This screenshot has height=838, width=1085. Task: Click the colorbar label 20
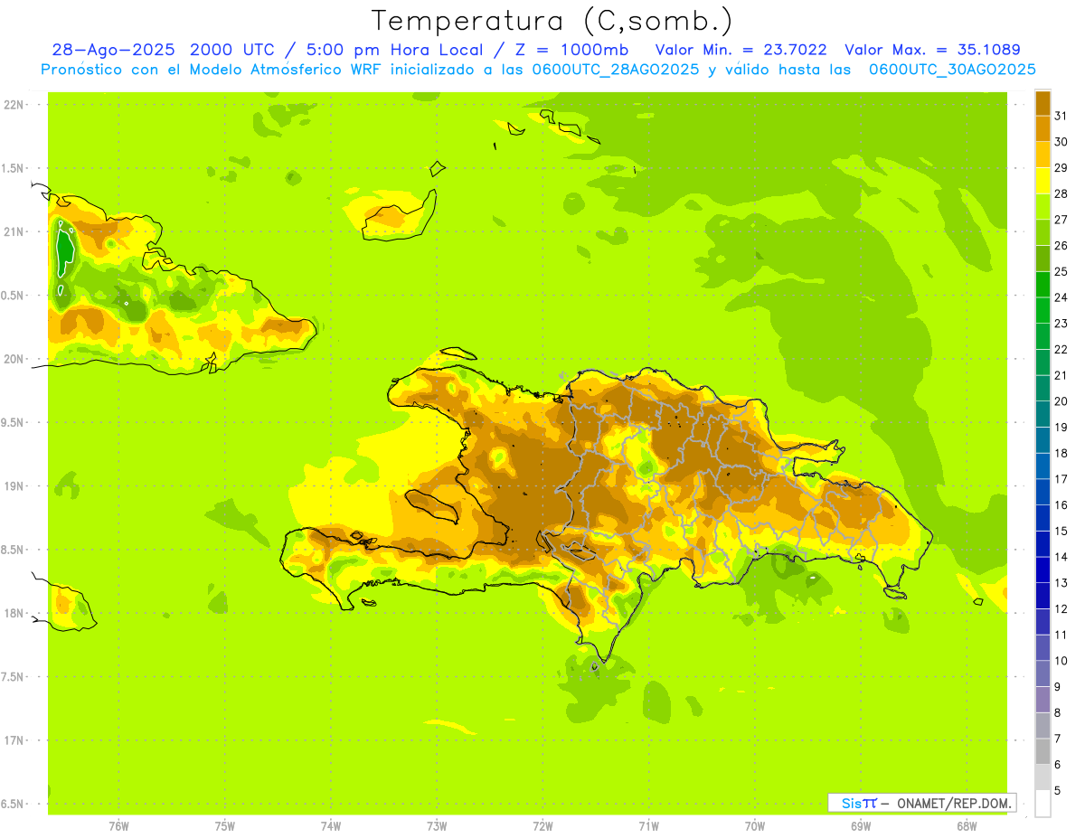[1061, 401]
